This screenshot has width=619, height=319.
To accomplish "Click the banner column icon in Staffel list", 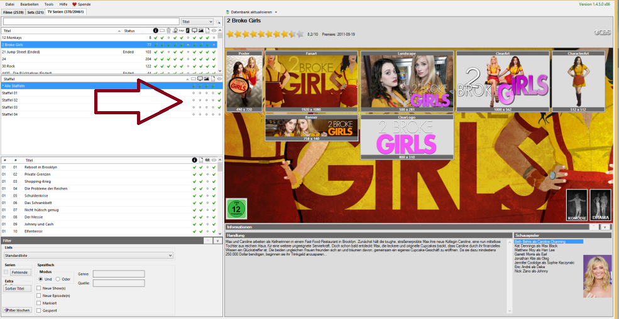I will pyautogui.click(x=194, y=79).
